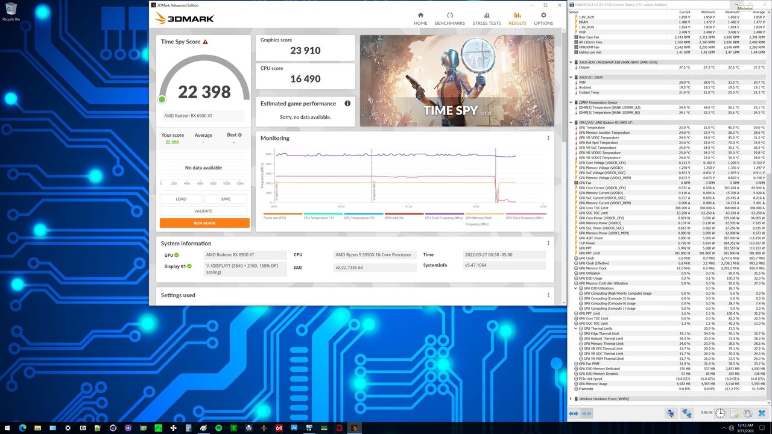The width and height of the screenshot is (772, 434).
Task: Switch to the Benchmarks tab
Action: pyautogui.click(x=450, y=19)
